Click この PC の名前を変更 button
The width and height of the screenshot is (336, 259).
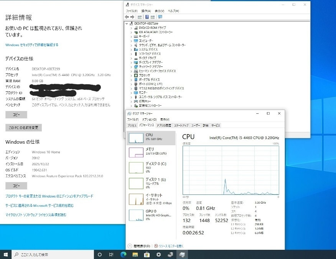[x=23, y=128]
